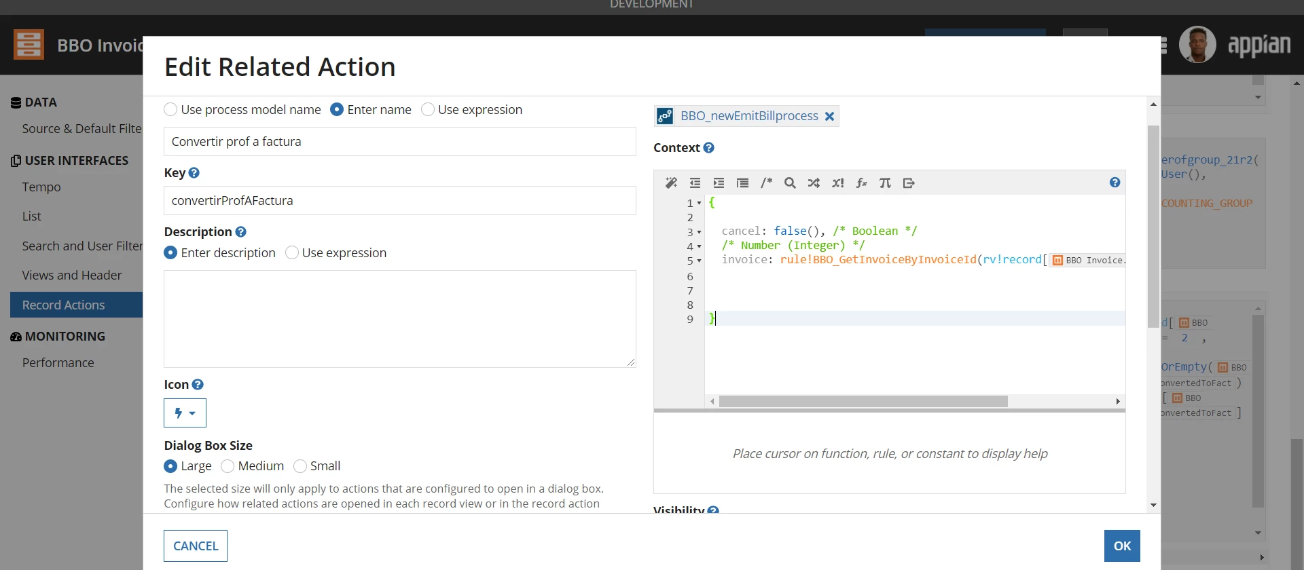This screenshot has height=570, width=1304.
Task: Click the CANCEL button
Action: pyautogui.click(x=196, y=546)
